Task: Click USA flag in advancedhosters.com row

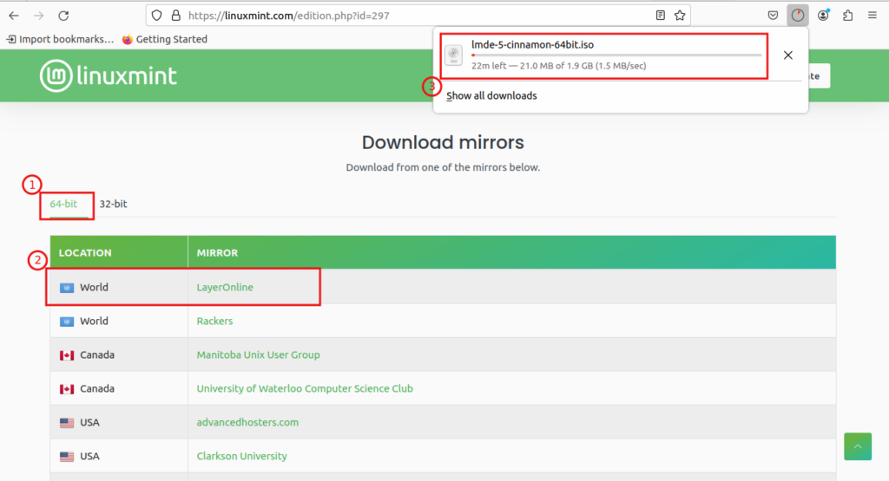Action: pyautogui.click(x=67, y=423)
